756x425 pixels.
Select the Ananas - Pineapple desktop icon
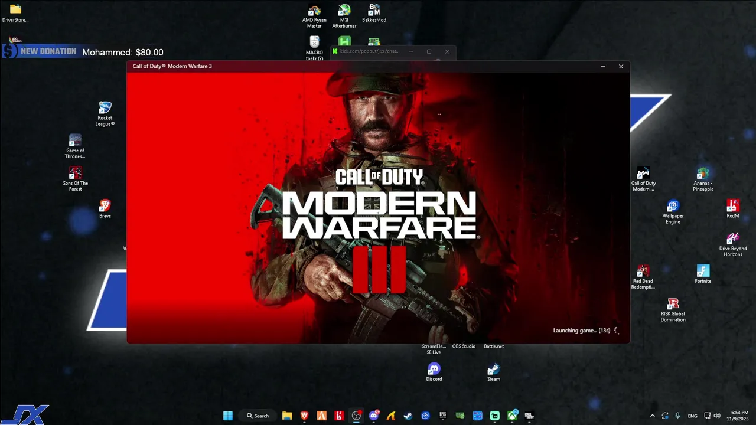pyautogui.click(x=703, y=179)
